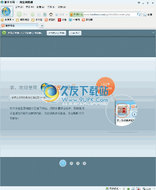Open the 一淘网 bookmark
Screen dimensions: 156x190
(74, 20)
